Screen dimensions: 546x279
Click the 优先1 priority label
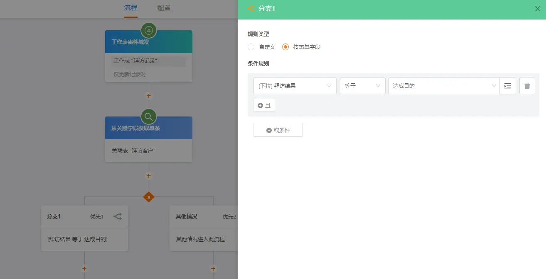click(x=97, y=216)
